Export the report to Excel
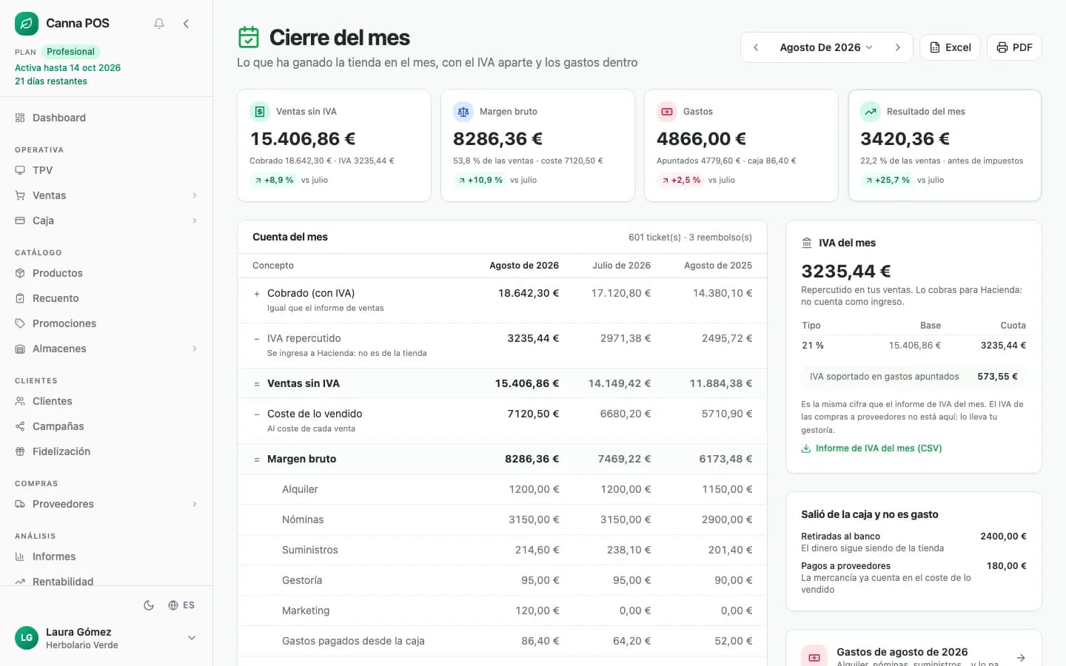 click(x=951, y=47)
